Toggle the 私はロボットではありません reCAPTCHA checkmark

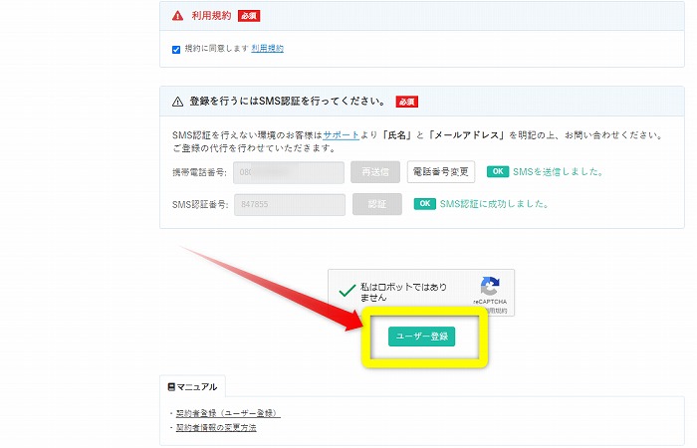click(347, 292)
